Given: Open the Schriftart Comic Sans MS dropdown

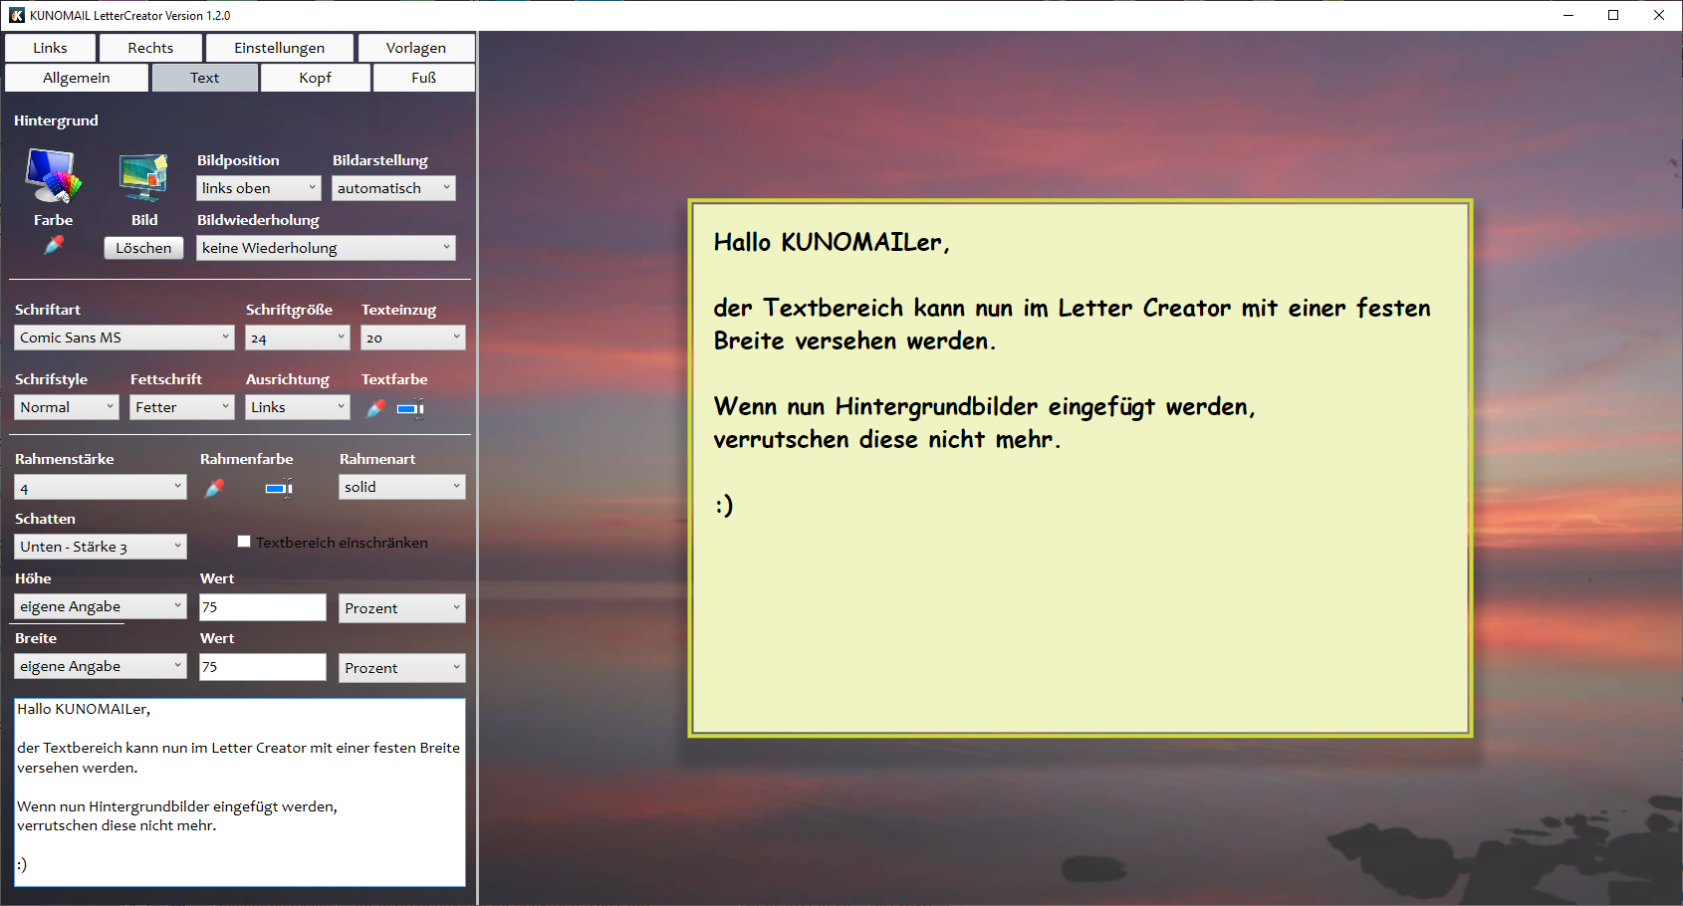Looking at the screenshot, I should coord(124,338).
